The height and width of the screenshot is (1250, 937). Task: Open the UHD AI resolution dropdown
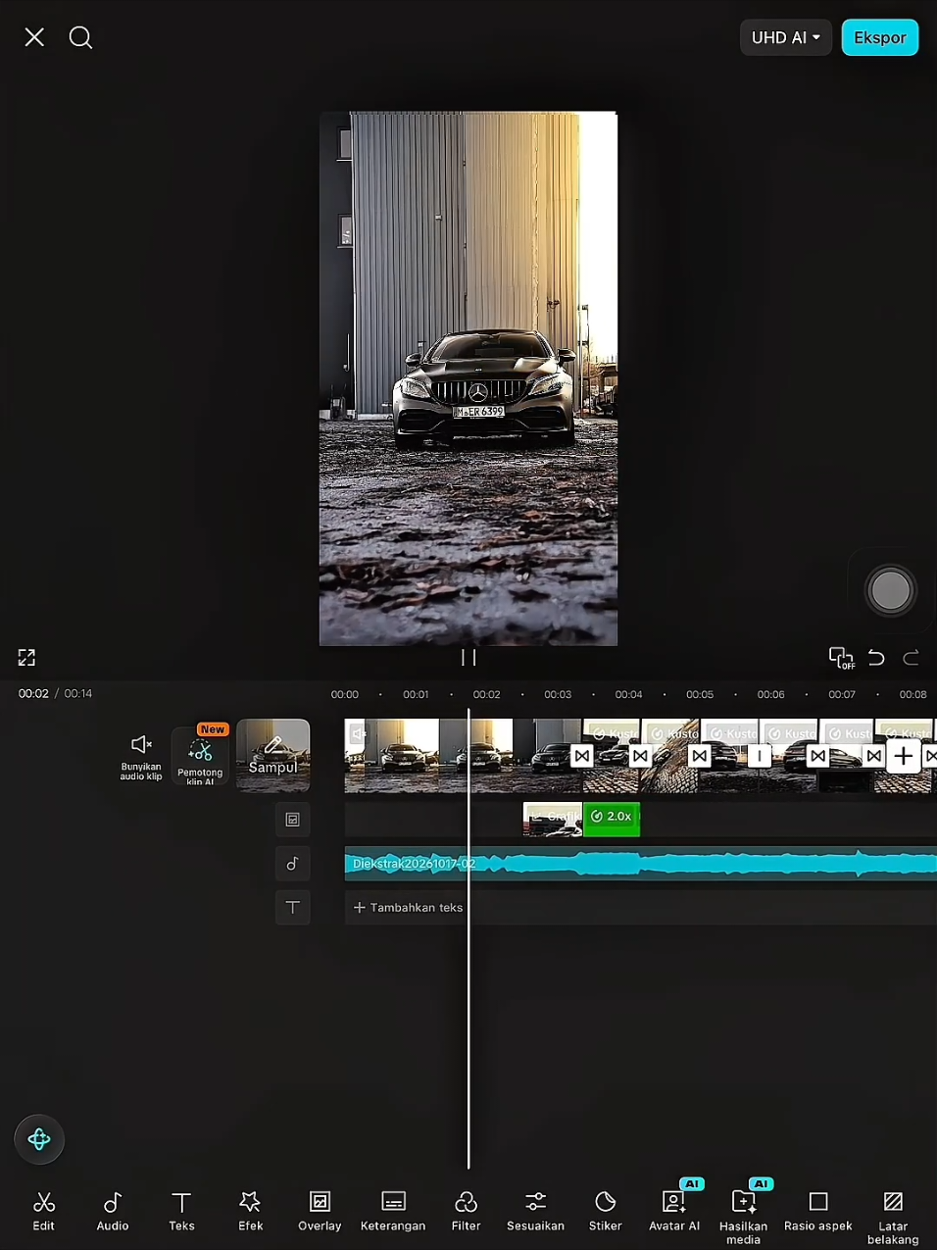click(x=785, y=37)
